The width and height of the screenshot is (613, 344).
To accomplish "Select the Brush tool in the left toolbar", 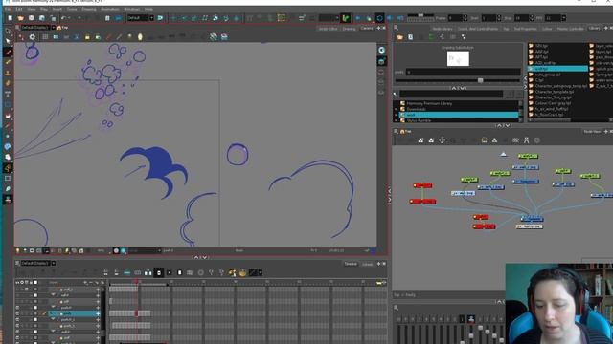I will (8, 53).
